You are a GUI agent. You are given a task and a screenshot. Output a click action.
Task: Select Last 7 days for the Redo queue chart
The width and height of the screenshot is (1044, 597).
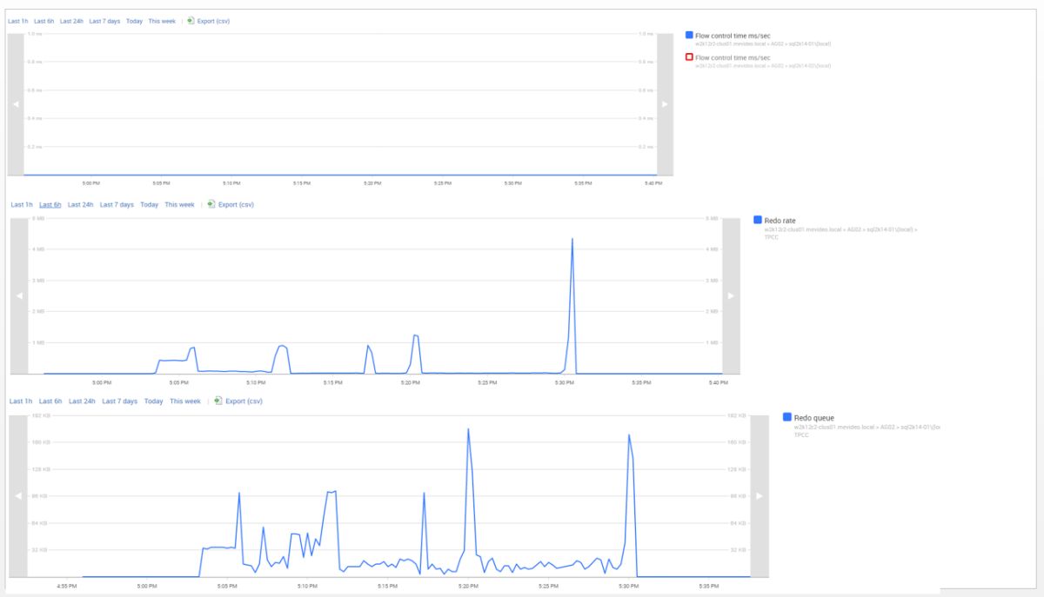119,401
